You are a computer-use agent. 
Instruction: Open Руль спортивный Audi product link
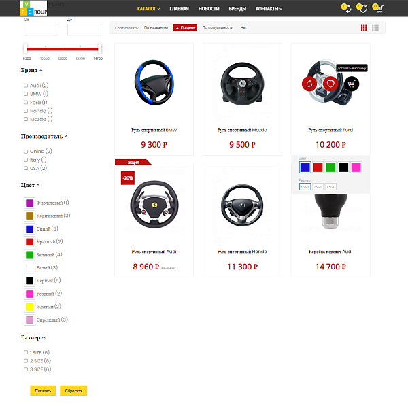[x=154, y=252]
